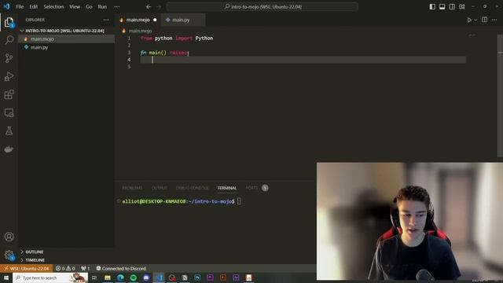Image resolution: width=503 pixels, height=283 pixels.
Task: Open the Edit menu
Action: point(33,7)
